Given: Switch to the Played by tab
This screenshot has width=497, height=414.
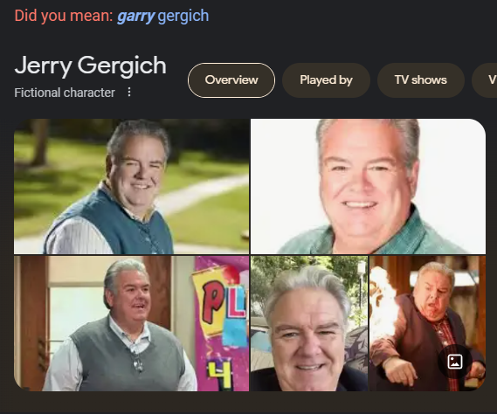Looking at the screenshot, I should pyautogui.click(x=326, y=80).
